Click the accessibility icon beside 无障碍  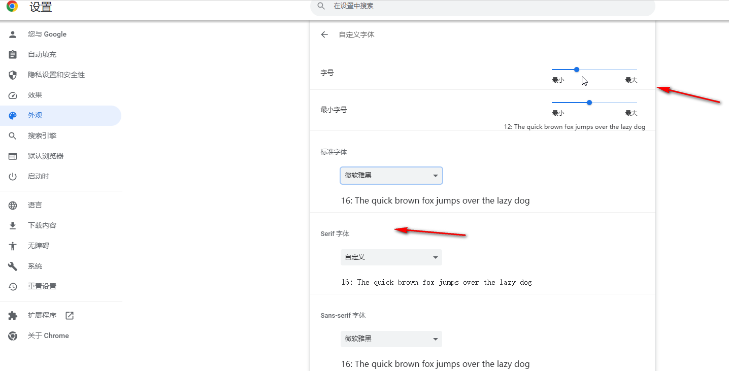pyautogui.click(x=13, y=246)
